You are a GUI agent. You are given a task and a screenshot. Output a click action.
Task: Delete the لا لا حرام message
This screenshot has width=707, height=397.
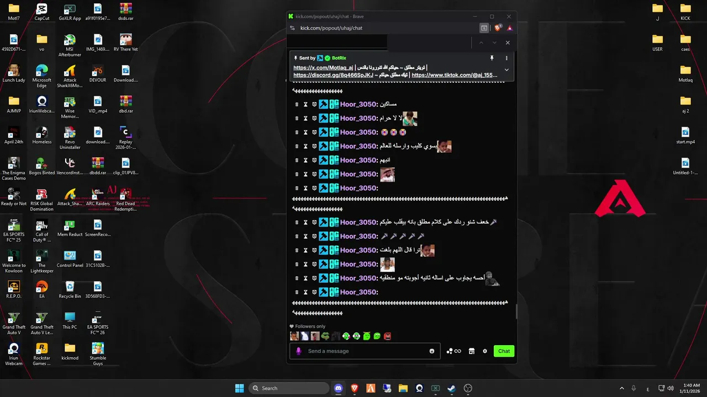(x=297, y=118)
